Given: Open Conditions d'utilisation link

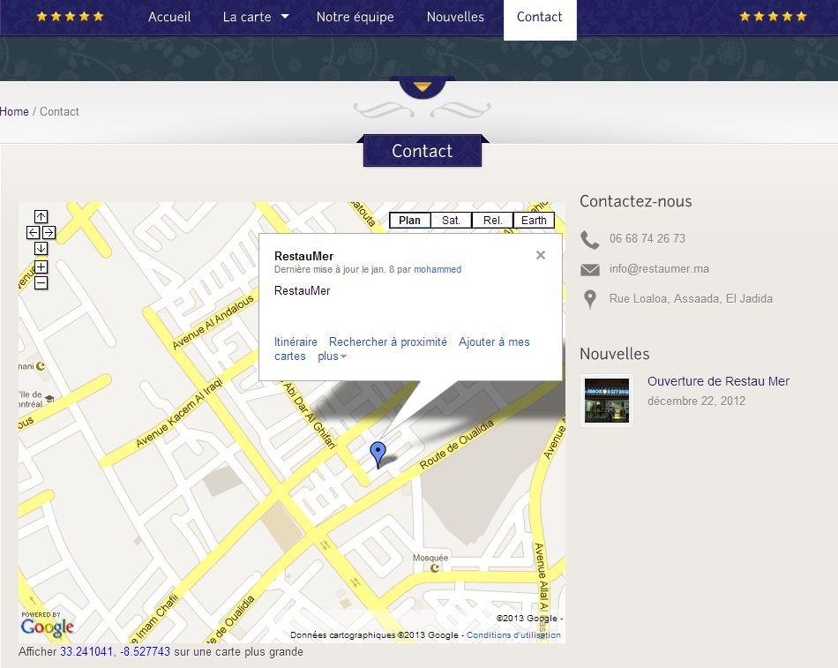Looking at the screenshot, I should 513,634.
